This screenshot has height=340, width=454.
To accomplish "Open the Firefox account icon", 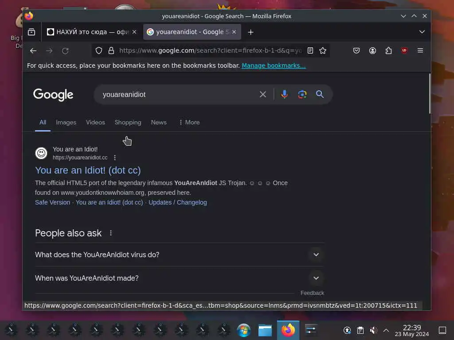I will click(x=372, y=50).
